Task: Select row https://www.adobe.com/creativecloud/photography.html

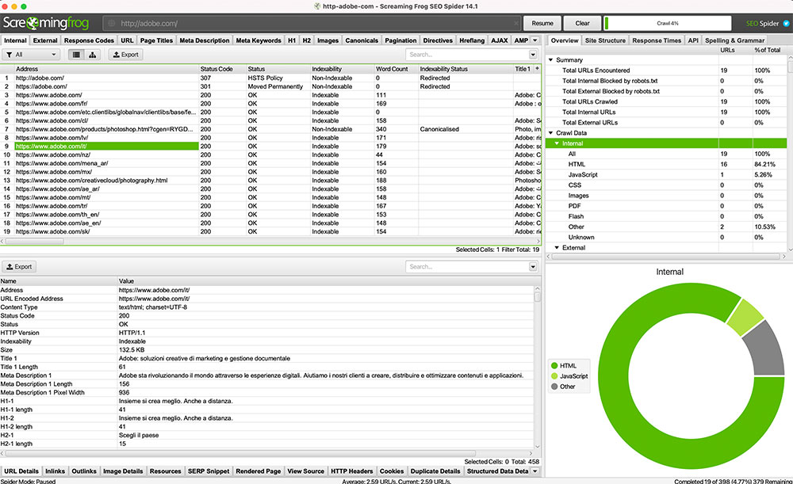Action: click(270, 181)
